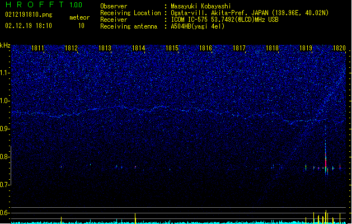This screenshot has height=224, width=352.
Task: Click the 0.7 frequency axis label
Action: [5, 185]
